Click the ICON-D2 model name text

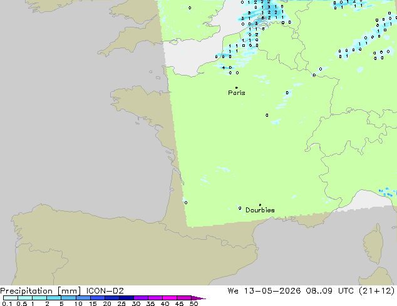pyautogui.click(x=105, y=291)
